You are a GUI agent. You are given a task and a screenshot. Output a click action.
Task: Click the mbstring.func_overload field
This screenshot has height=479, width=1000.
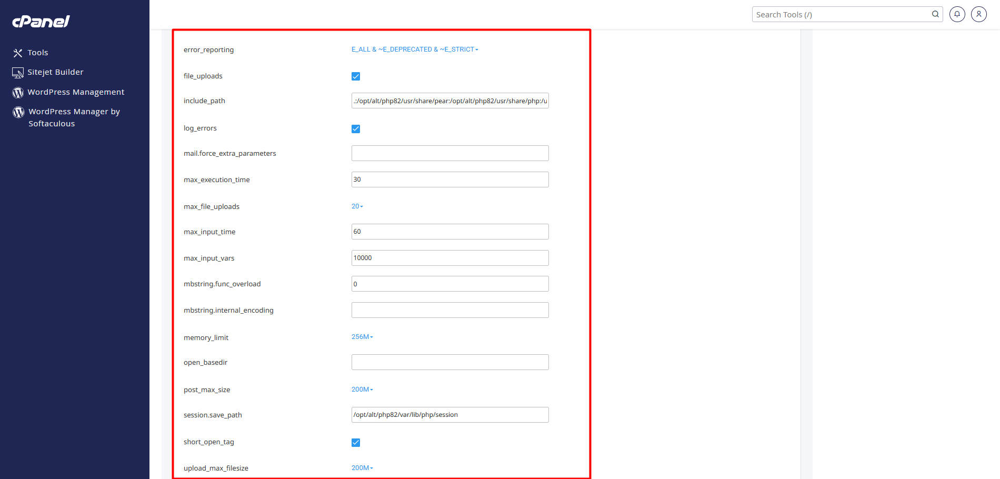450,284
